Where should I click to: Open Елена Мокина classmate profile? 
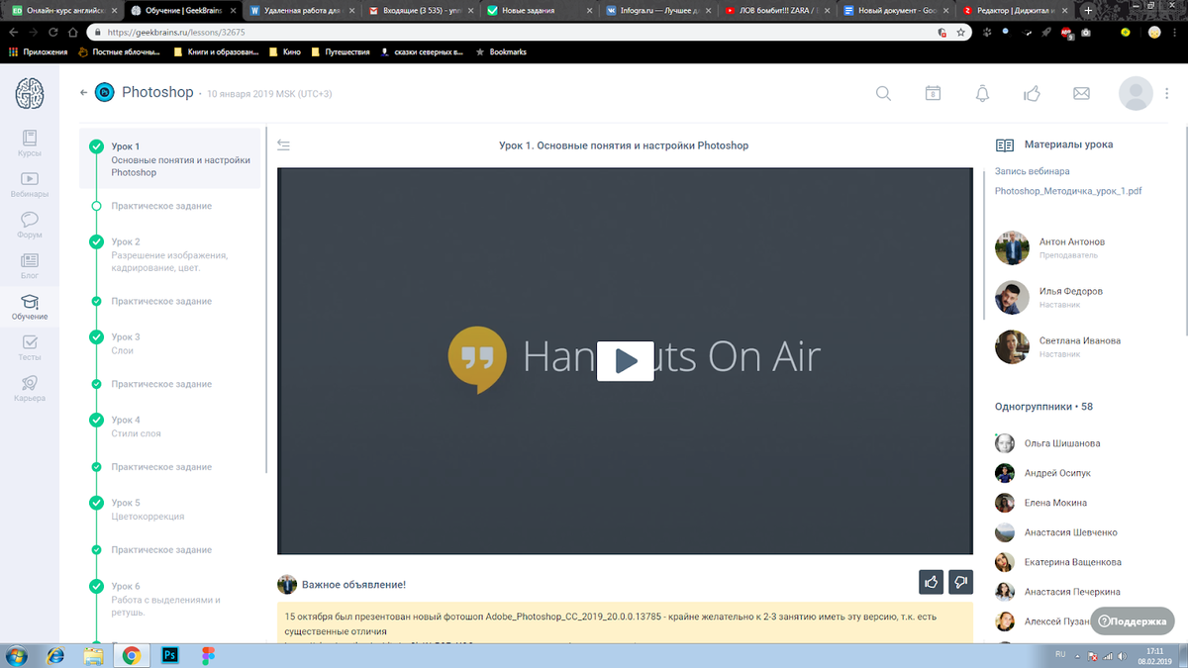coord(1055,503)
